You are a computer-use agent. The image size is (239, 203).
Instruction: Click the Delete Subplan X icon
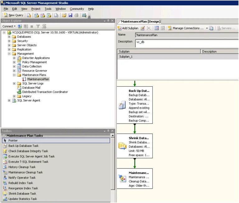pos(149,28)
